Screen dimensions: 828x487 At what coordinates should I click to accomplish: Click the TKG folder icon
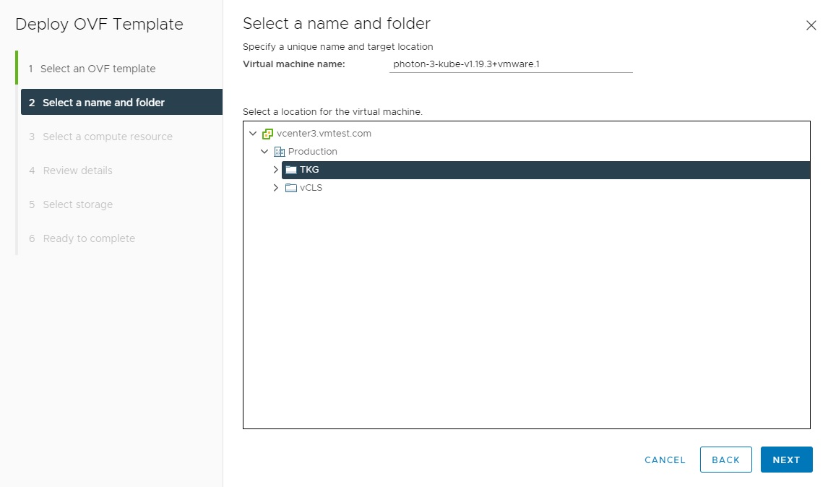[290, 170]
